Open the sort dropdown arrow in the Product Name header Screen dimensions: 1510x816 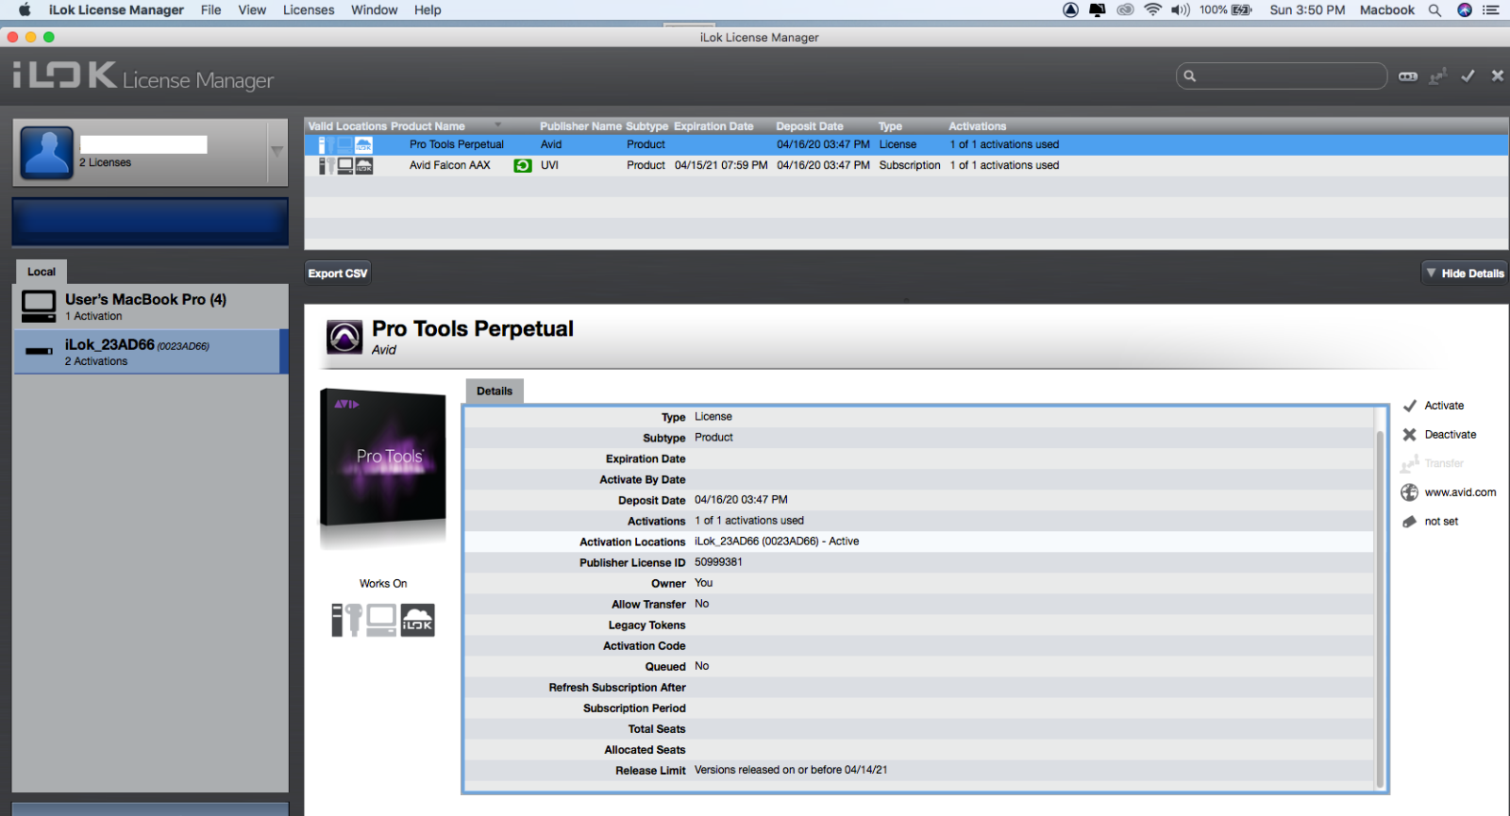point(498,125)
